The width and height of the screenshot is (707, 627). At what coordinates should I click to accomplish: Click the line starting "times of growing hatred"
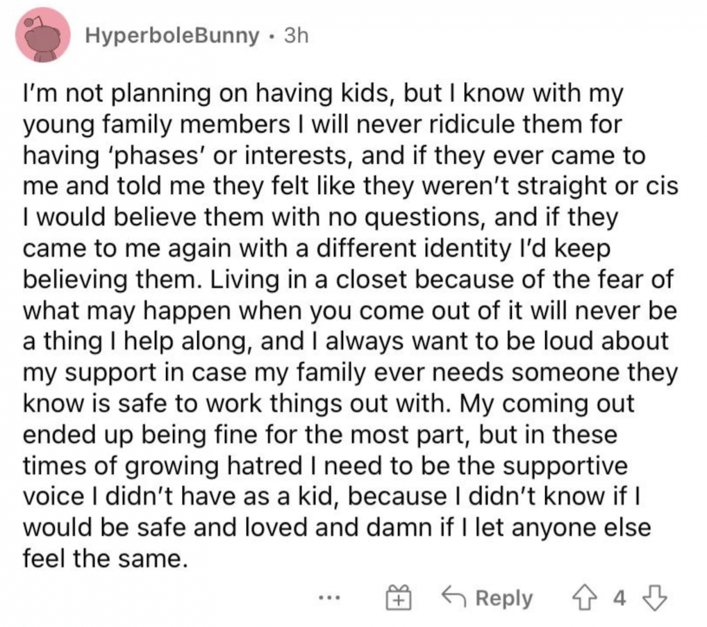click(x=325, y=466)
